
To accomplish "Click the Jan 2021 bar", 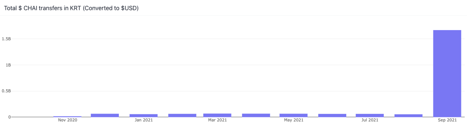I will tap(143, 115).
